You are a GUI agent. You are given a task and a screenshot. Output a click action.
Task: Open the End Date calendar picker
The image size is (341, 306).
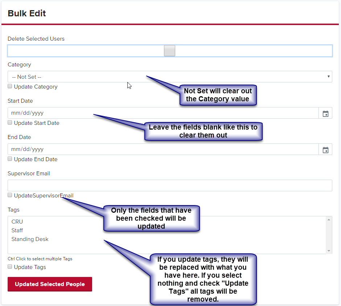[x=325, y=149]
